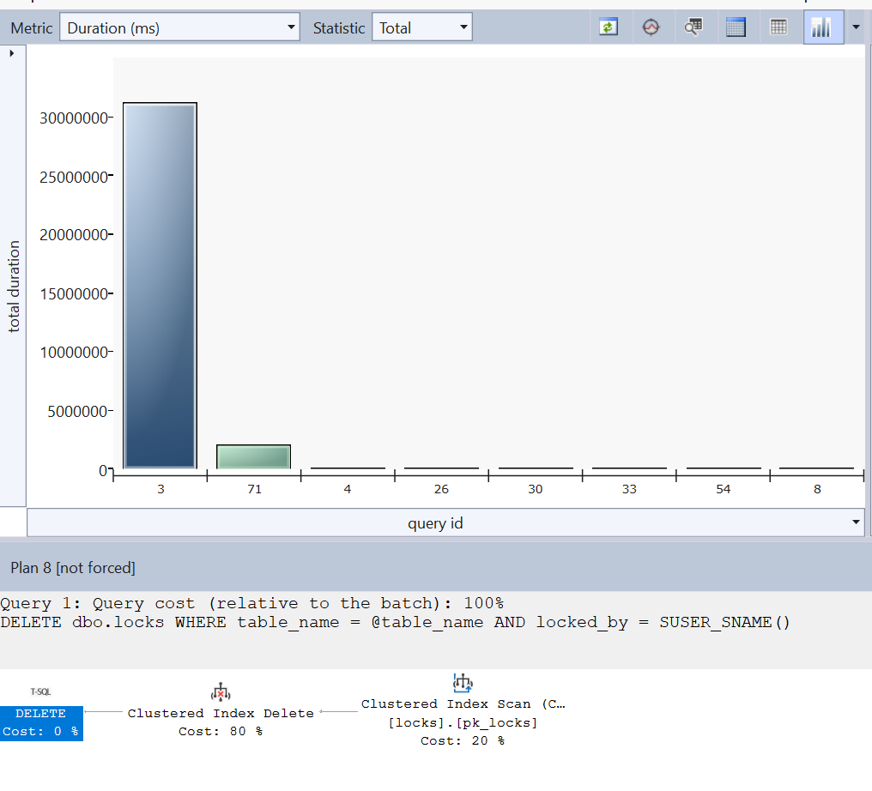Open View query text magnifier icon
Screen dimensions: 872x791
[x=693, y=27]
